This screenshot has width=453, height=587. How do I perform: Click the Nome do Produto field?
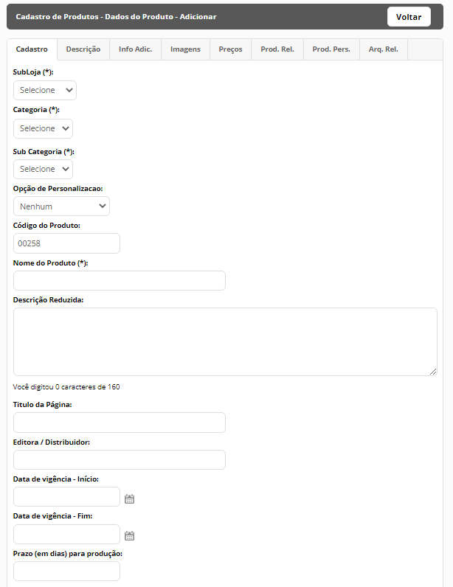pos(120,281)
